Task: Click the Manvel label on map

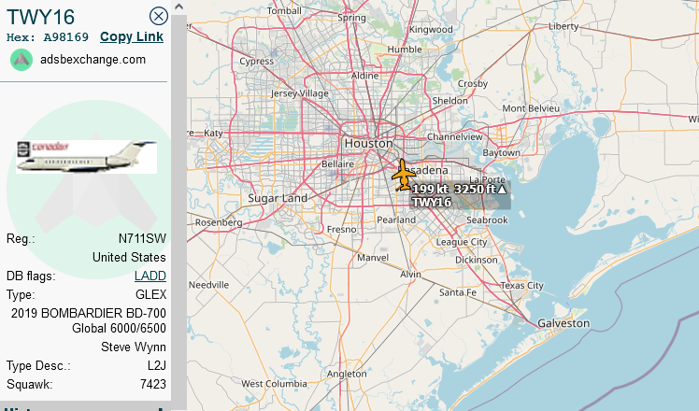Action: (373, 258)
